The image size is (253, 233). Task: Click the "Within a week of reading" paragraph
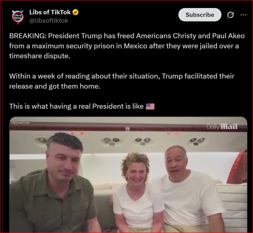[121, 81]
